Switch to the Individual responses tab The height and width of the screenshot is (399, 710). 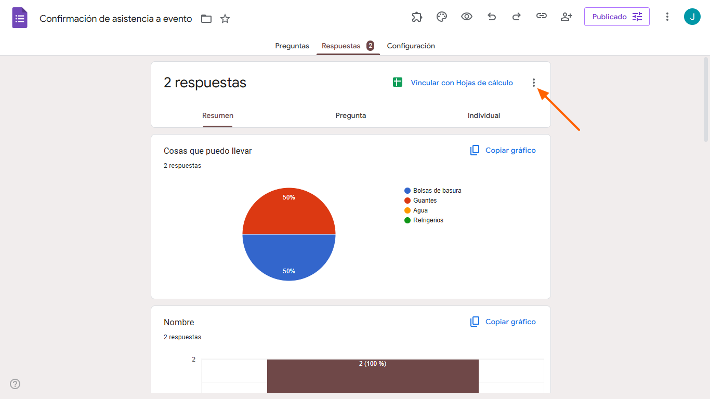[x=484, y=115]
